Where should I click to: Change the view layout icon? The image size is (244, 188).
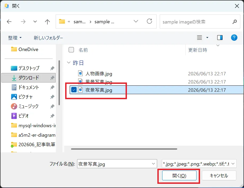click(x=199, y=38)
